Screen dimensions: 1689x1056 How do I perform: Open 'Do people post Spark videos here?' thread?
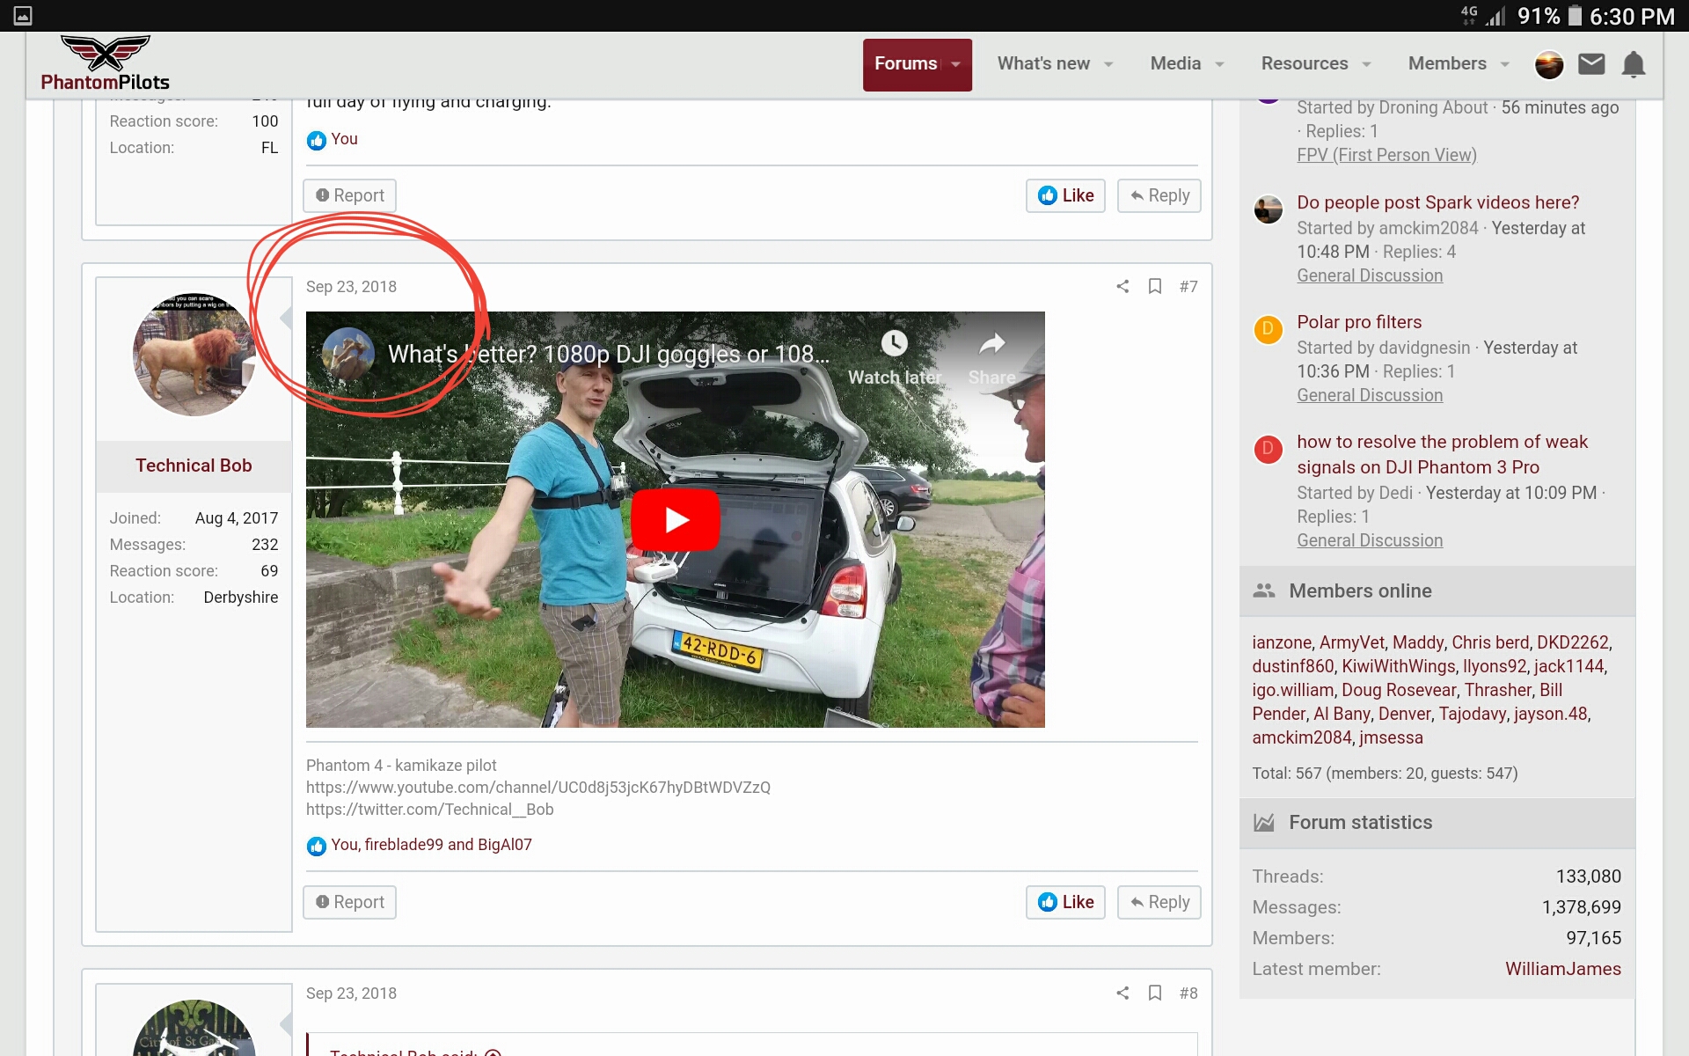click(x=1437, y=202)
